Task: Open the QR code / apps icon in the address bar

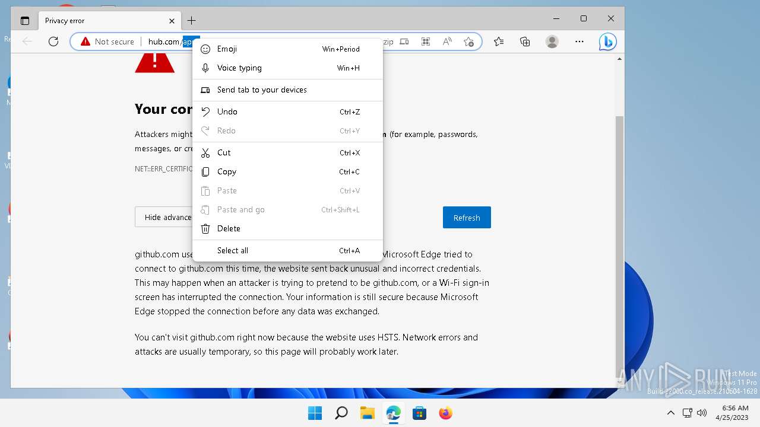Action: [426, 42]
